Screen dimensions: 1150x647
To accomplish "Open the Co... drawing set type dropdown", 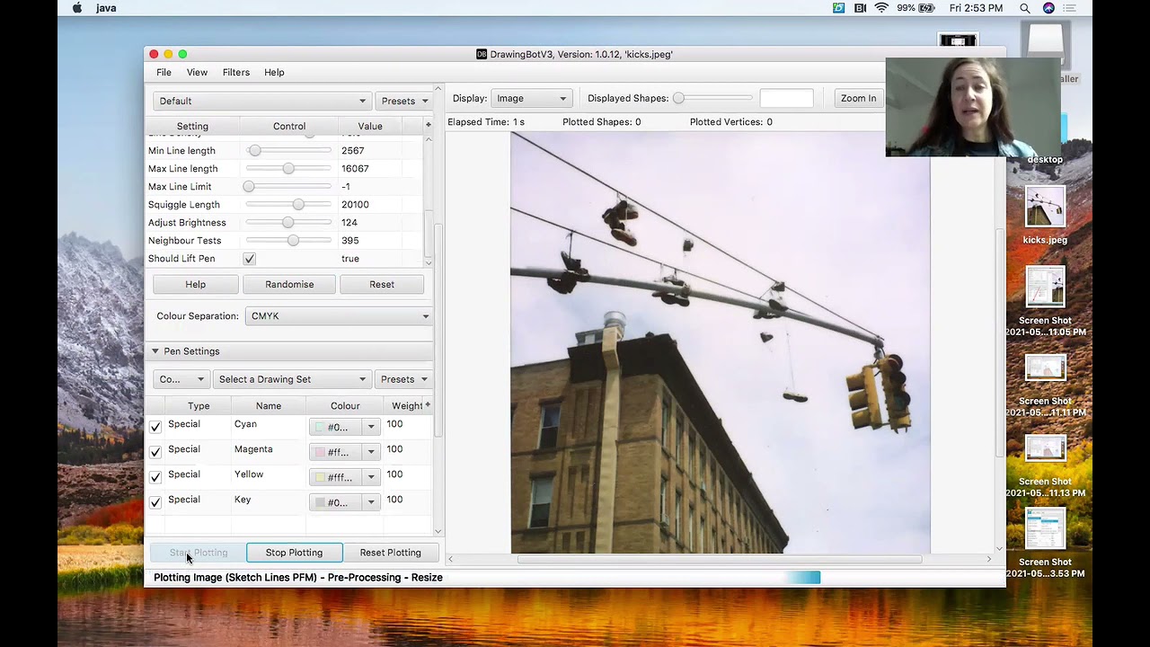I will pos(181,379).
